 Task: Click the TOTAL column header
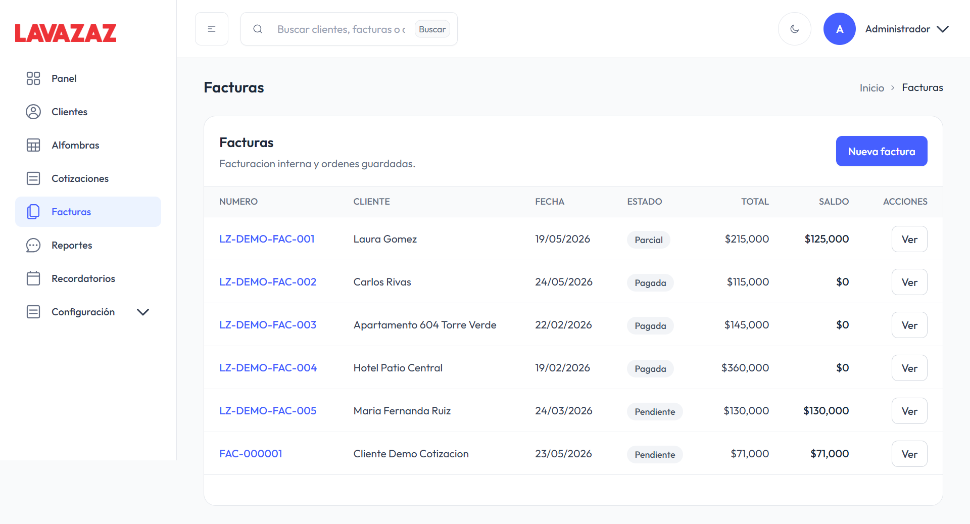click(x=755, y=202)
